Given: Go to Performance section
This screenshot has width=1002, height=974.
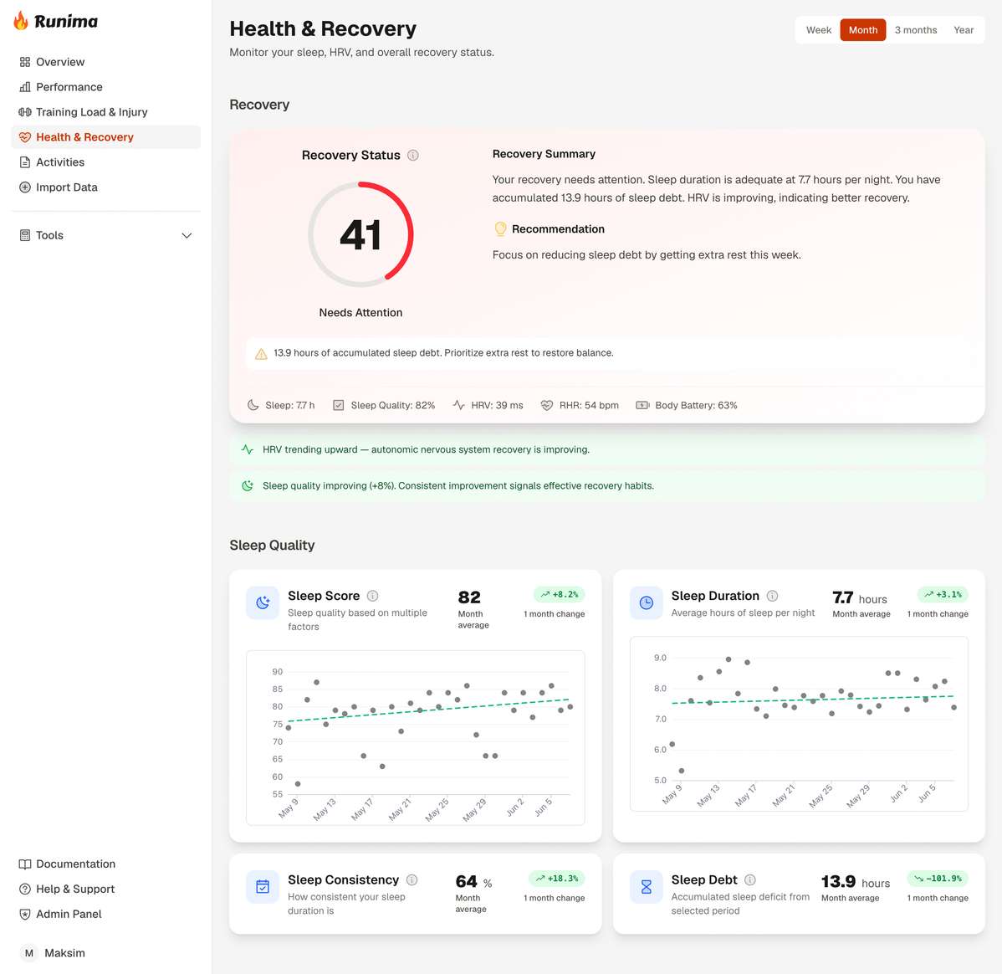Looking at the screenshot, I should 106,87.
